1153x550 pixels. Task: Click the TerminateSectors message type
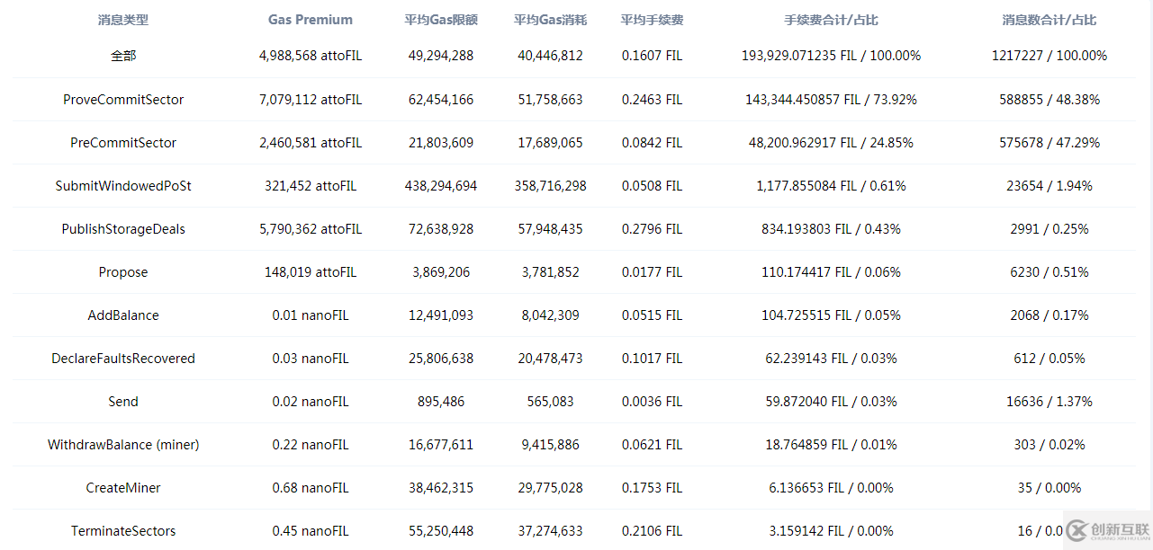click(123, 531)
